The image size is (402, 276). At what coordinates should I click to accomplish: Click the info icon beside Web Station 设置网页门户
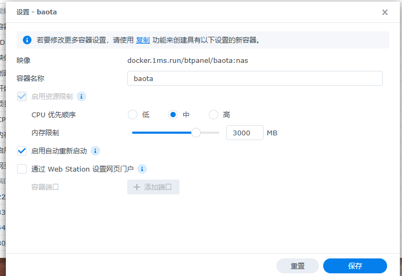(x=142, y=169)
